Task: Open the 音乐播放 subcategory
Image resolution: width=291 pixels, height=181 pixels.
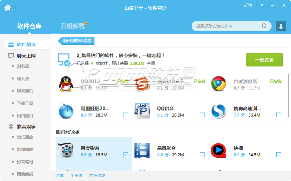Action: pyautogui.click(x=25, y=137)
